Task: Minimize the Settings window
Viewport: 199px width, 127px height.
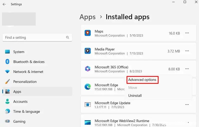Action: click(174, 2)
